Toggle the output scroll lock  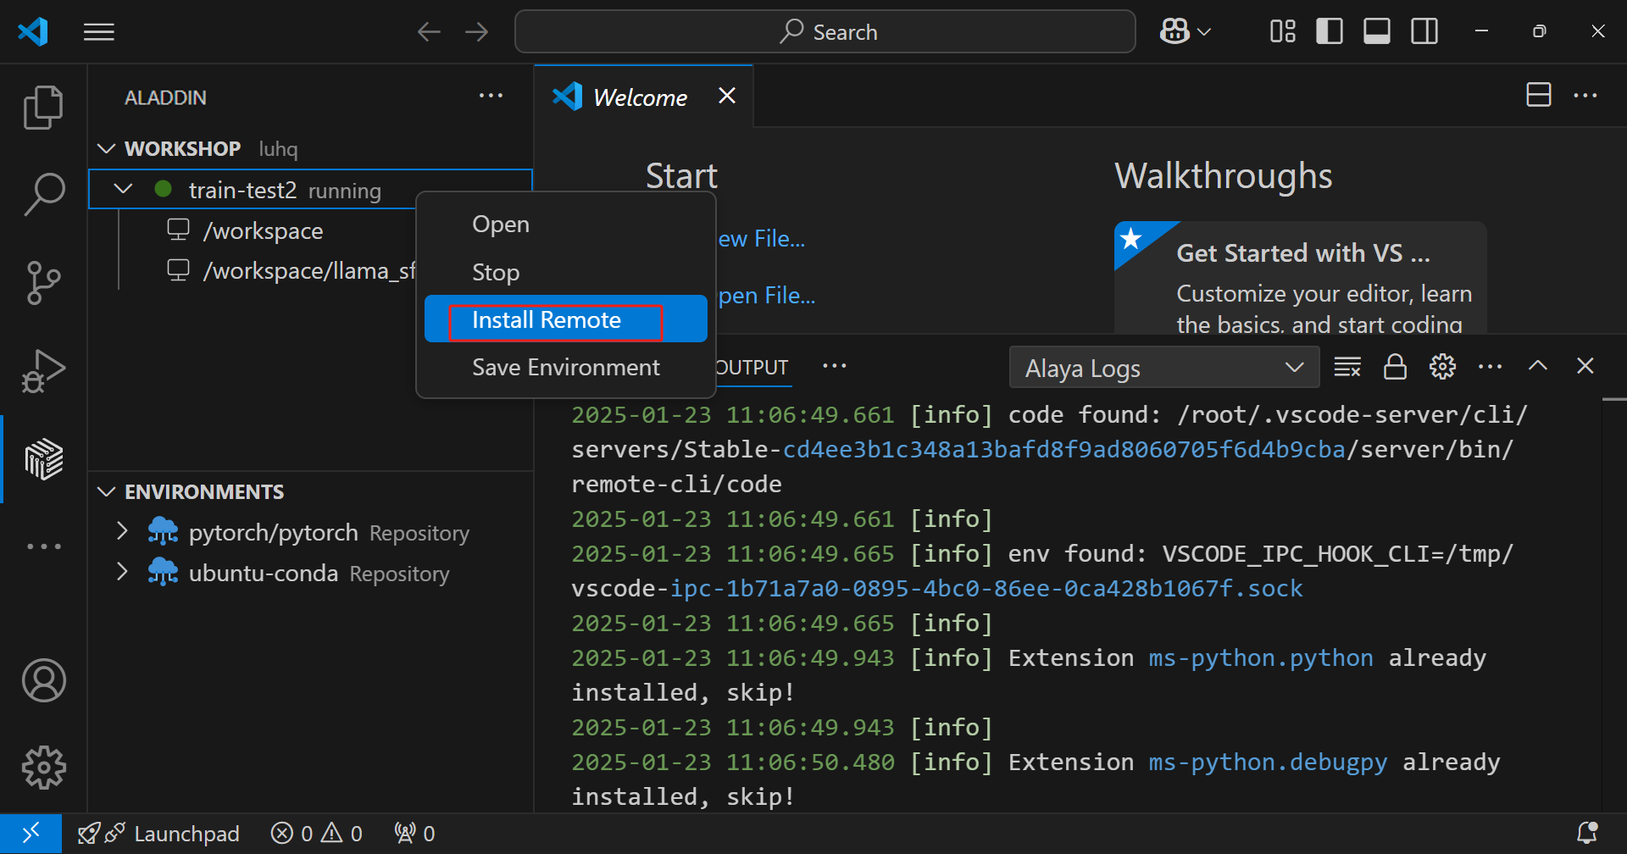(x=1394, y=367)
